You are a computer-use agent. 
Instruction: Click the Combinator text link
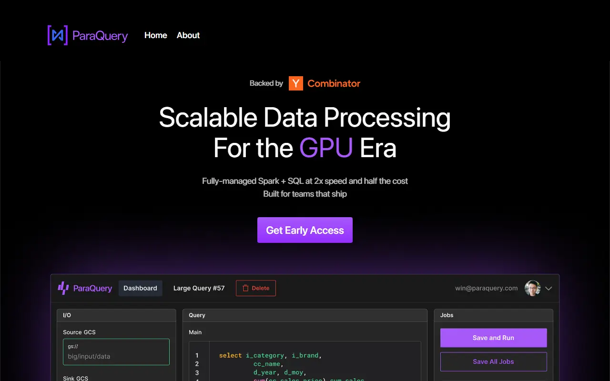pyautogui.click(x=334, y=83)
